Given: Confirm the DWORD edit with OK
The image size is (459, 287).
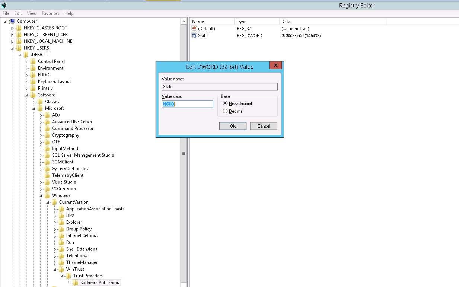Looking at the screenshot, I should point(233,126).
